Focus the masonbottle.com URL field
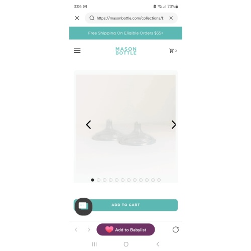This screenshot has height=251, width=251. tap(130, 18)
